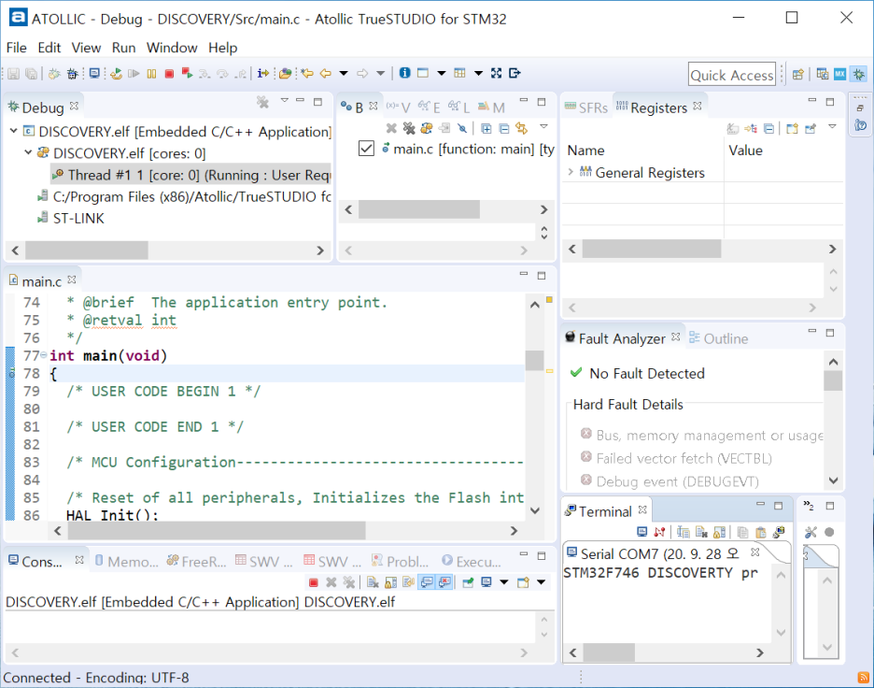This screenshot has height=688, width=874.
Task: Open the MX (CubeMX) perspective
Action: (840, 74)
